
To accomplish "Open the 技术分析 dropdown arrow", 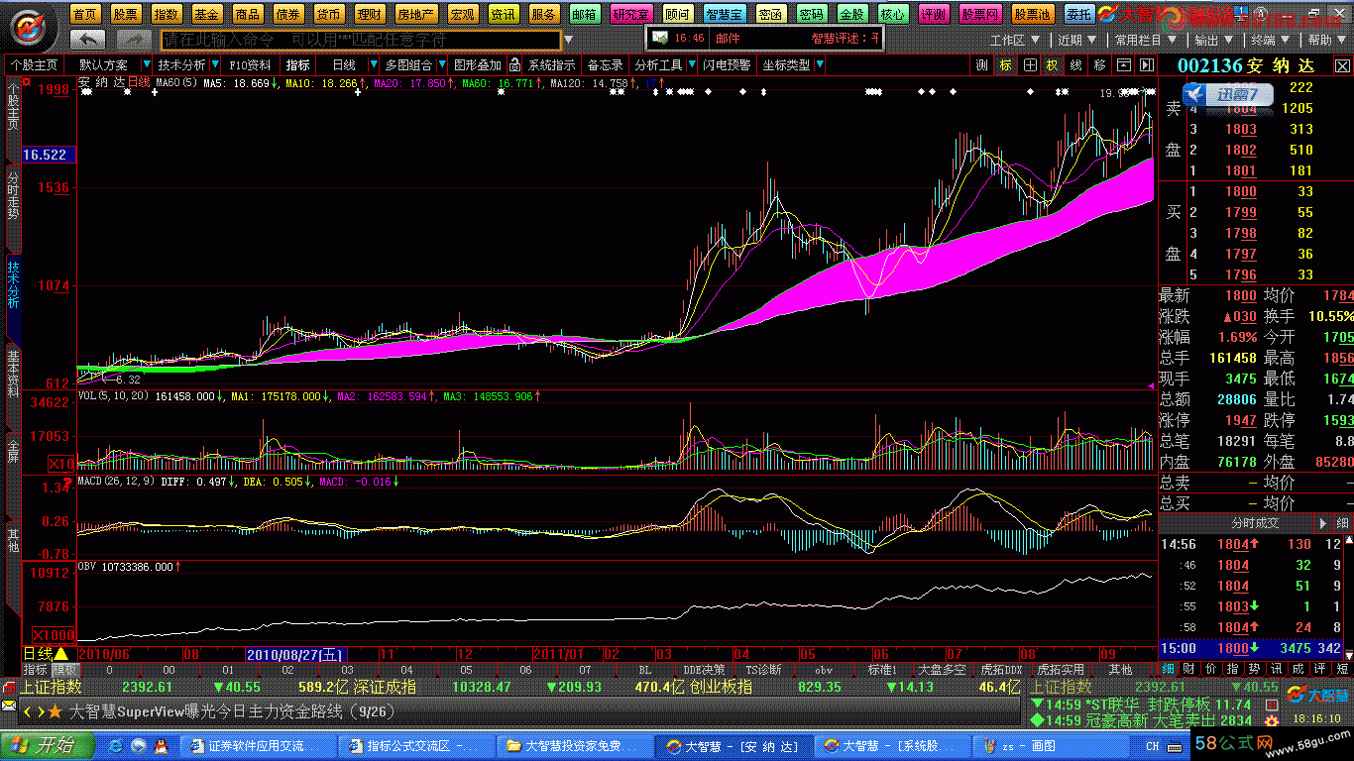I will click(216, 65).
